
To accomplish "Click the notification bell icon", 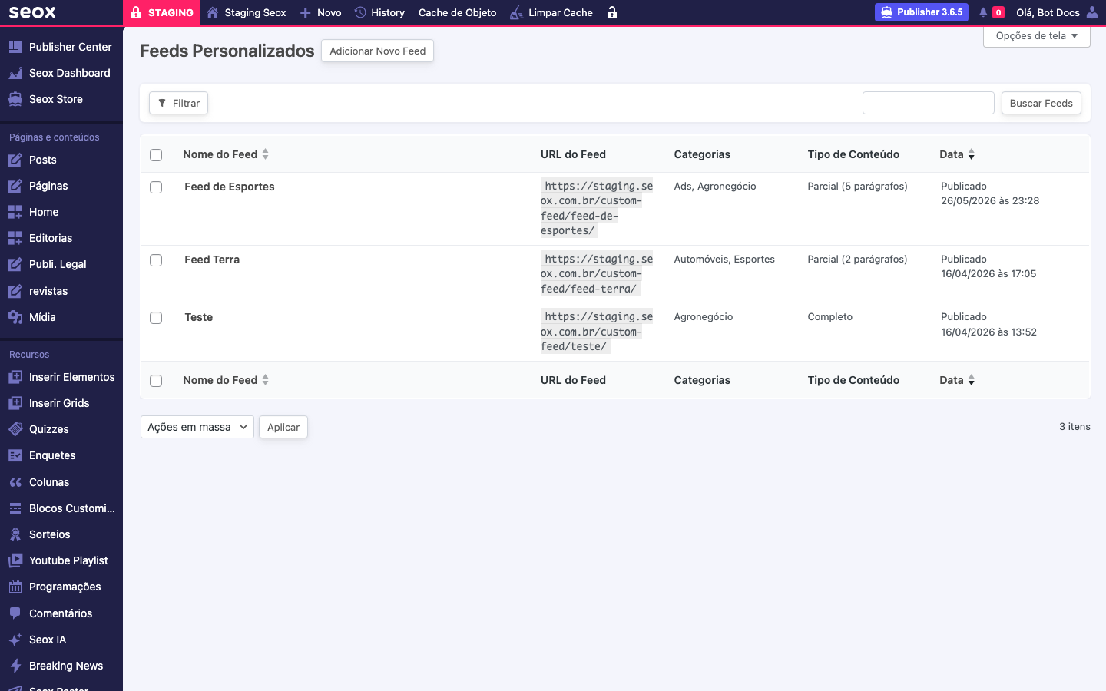I will 983,12.
